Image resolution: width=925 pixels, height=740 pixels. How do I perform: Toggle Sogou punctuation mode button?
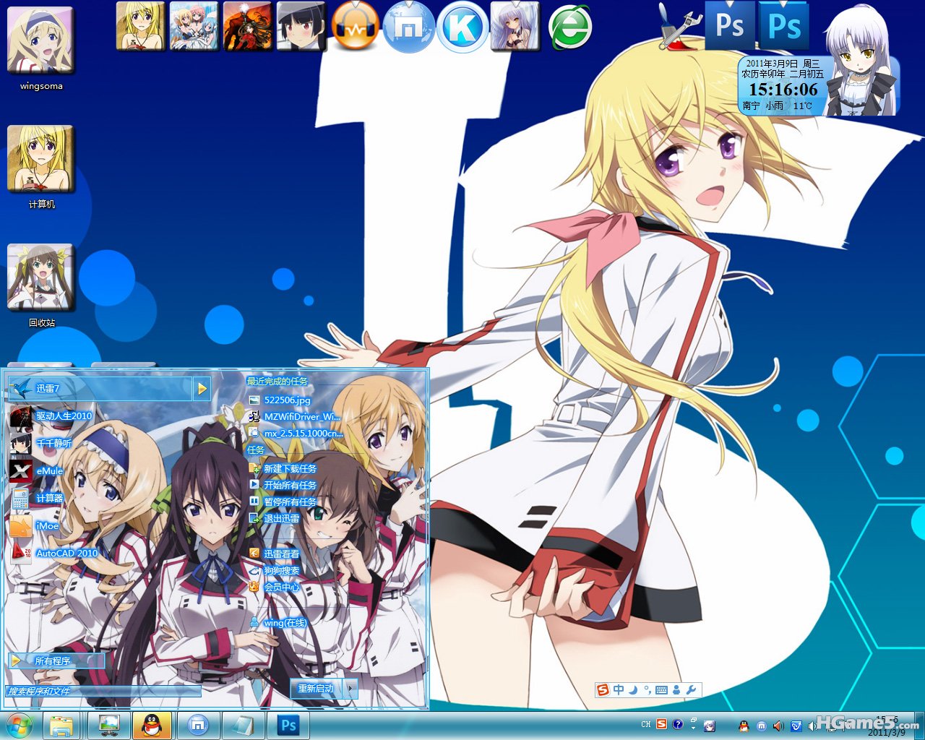point(647,689)
